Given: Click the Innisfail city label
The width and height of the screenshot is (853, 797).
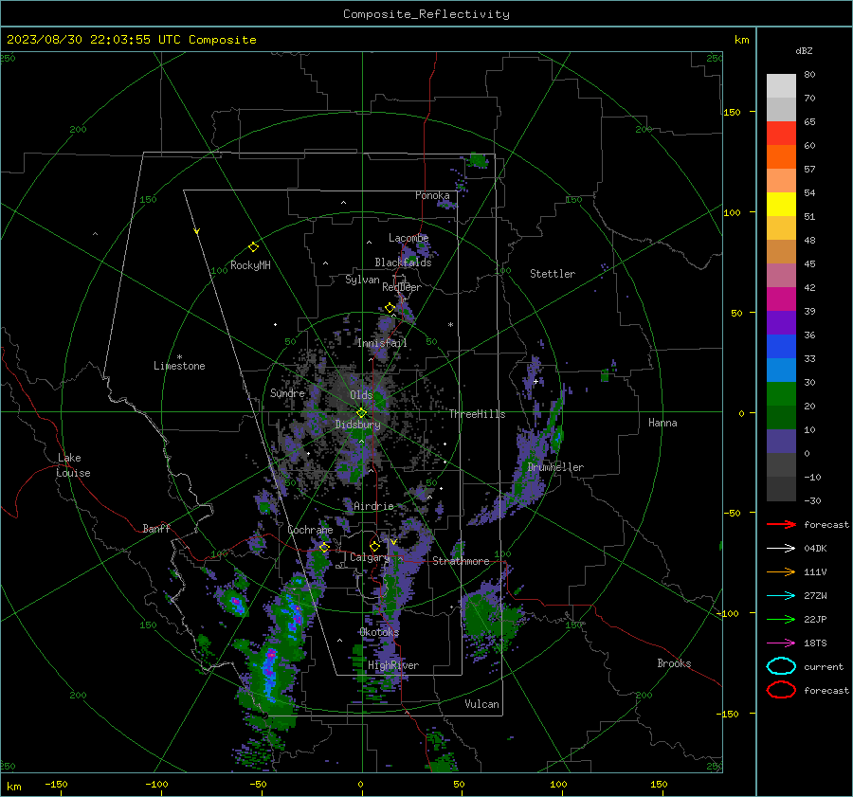Looking at the screenshot, I should (382, 343).
